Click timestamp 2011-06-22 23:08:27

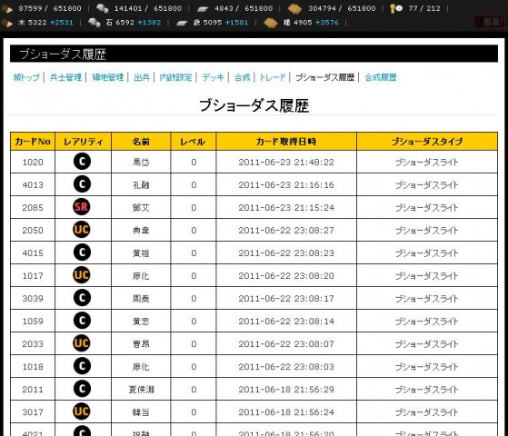click(x=286, y=230)
